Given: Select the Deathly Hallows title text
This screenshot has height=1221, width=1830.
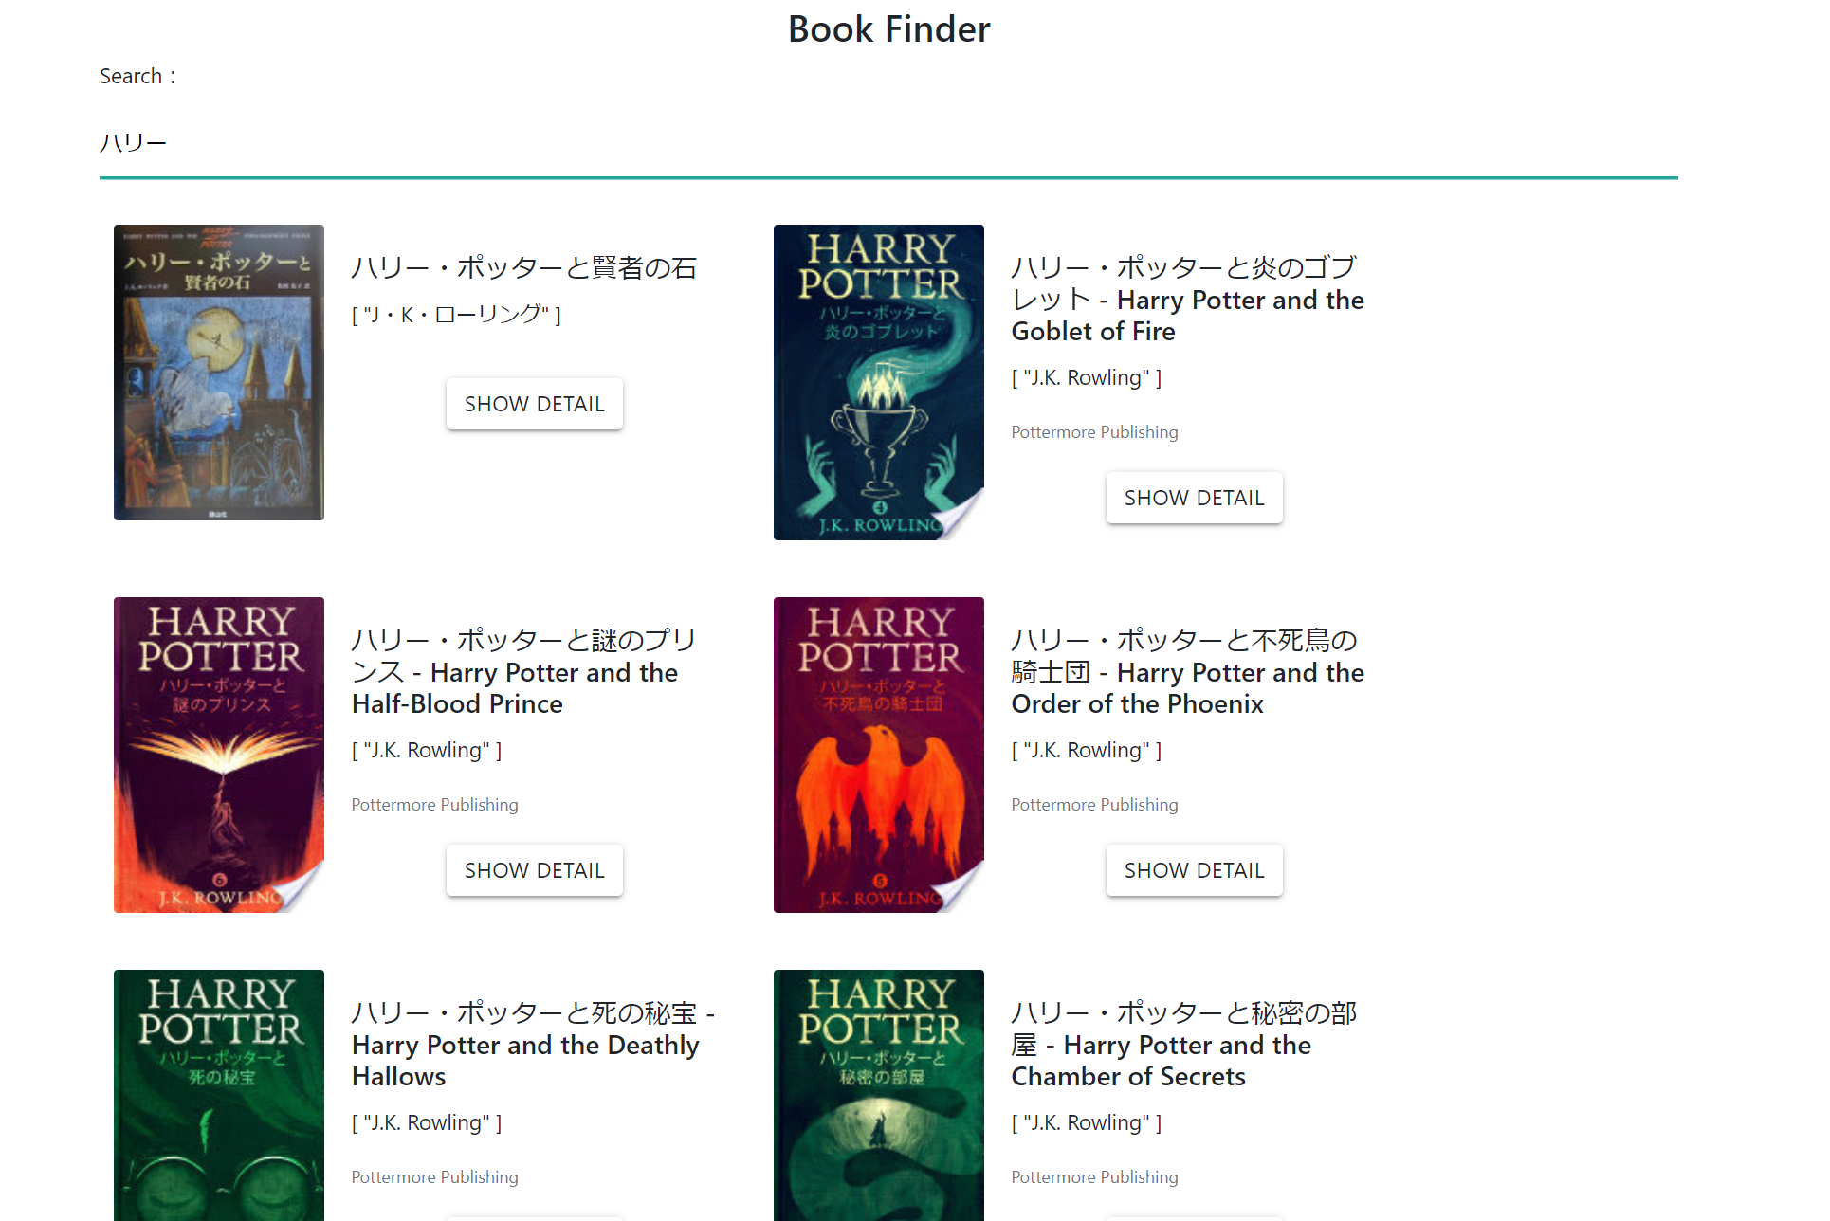Looking at the screenshot, I should [533, 1045].
